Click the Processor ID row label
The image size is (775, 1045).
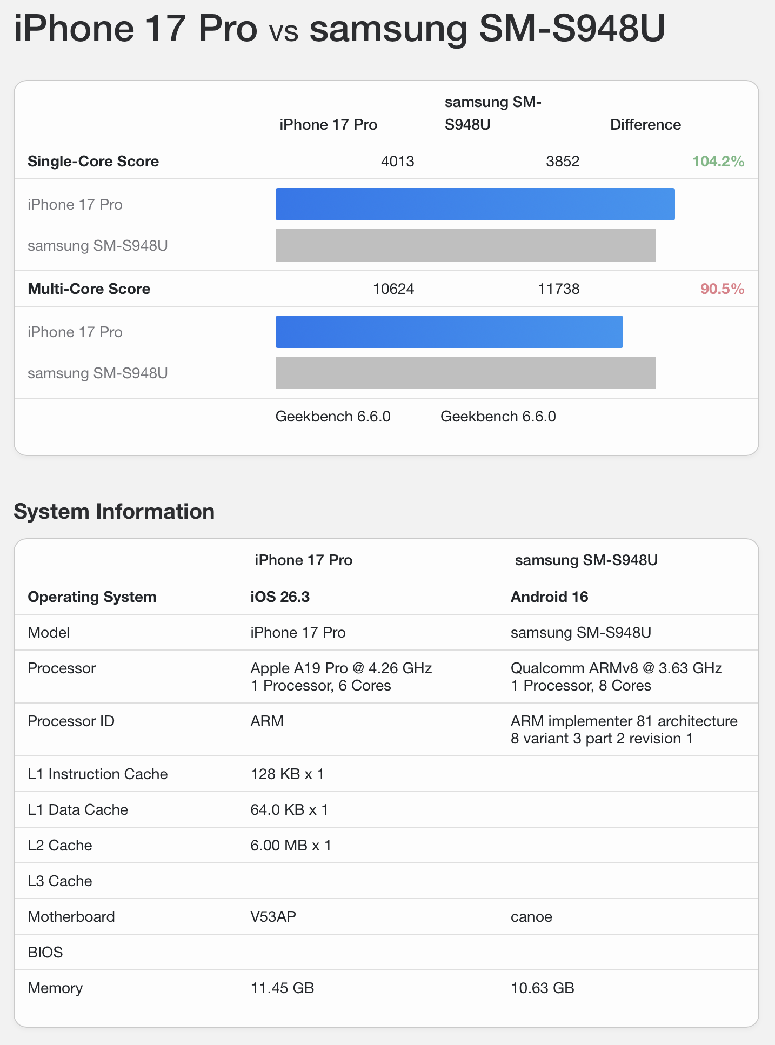coord(71,721)
